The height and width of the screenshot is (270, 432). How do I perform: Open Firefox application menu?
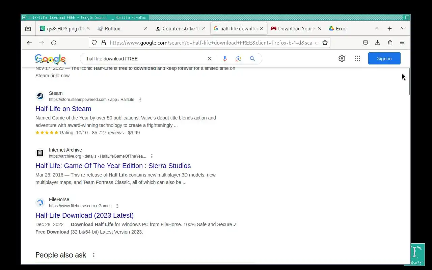coord(402,43)
